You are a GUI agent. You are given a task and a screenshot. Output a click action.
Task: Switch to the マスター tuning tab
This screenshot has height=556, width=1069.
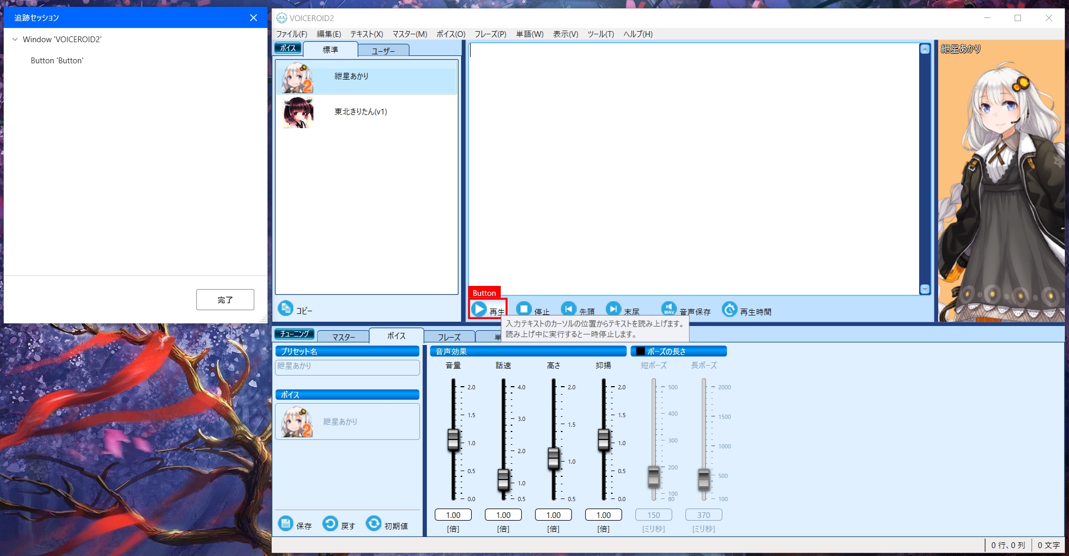(x=343, y=337)
